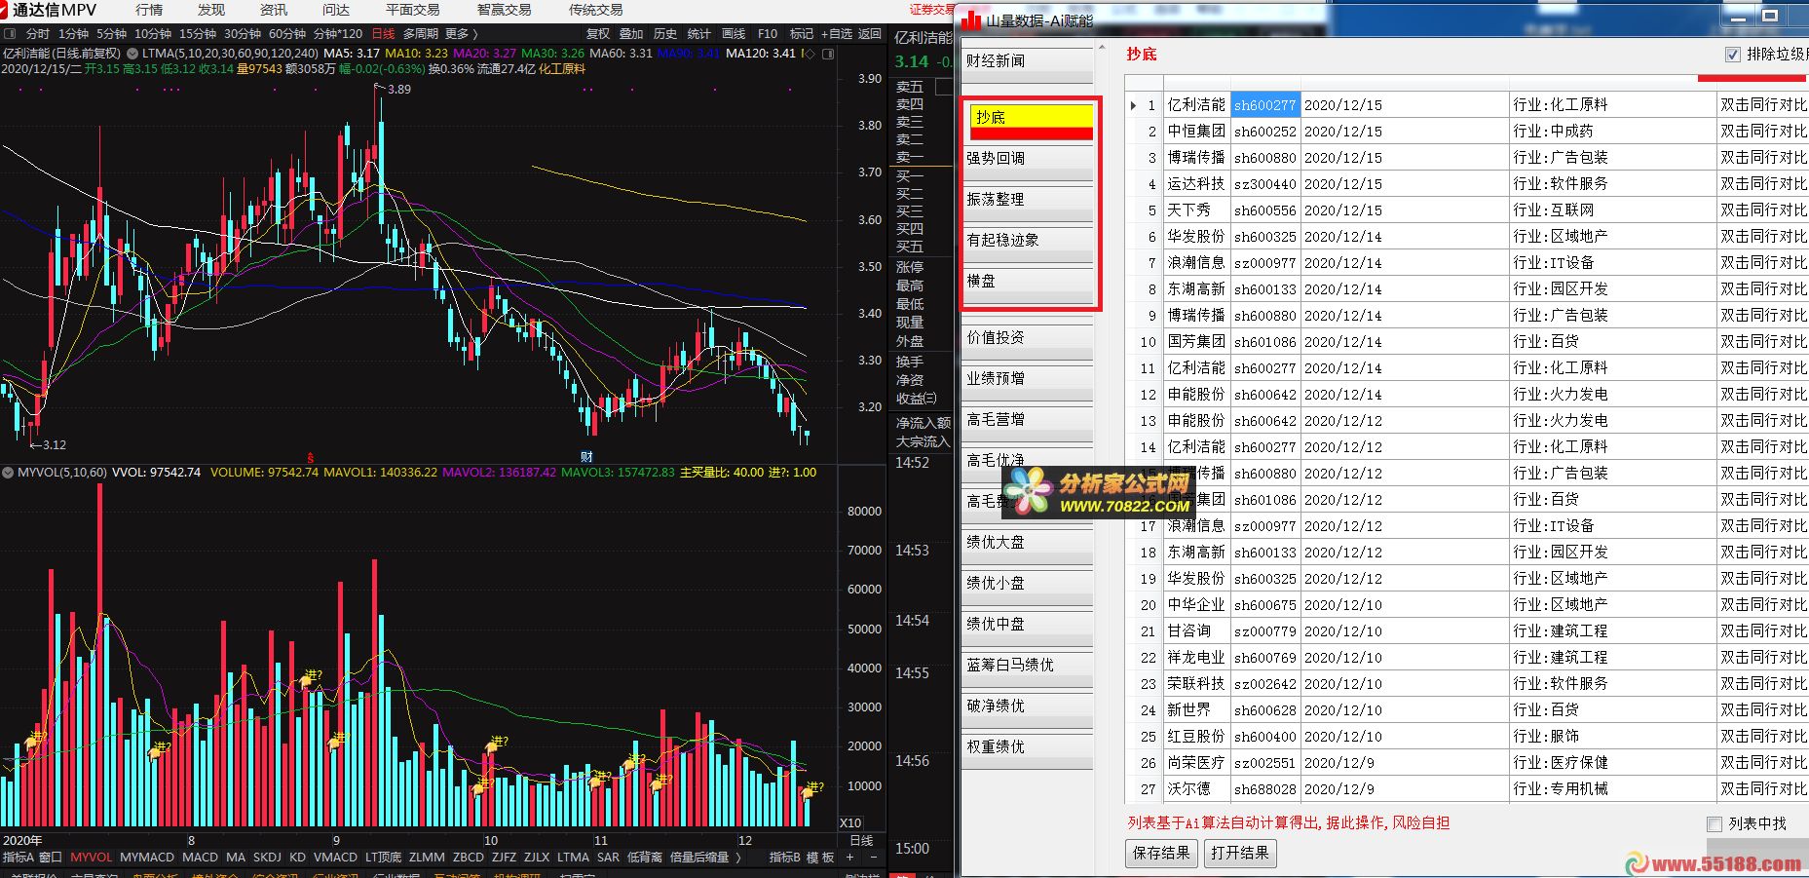Click 日线 label at chart bottom right
Viewport: 1809px width, 878px height.
tap(862, 840)
